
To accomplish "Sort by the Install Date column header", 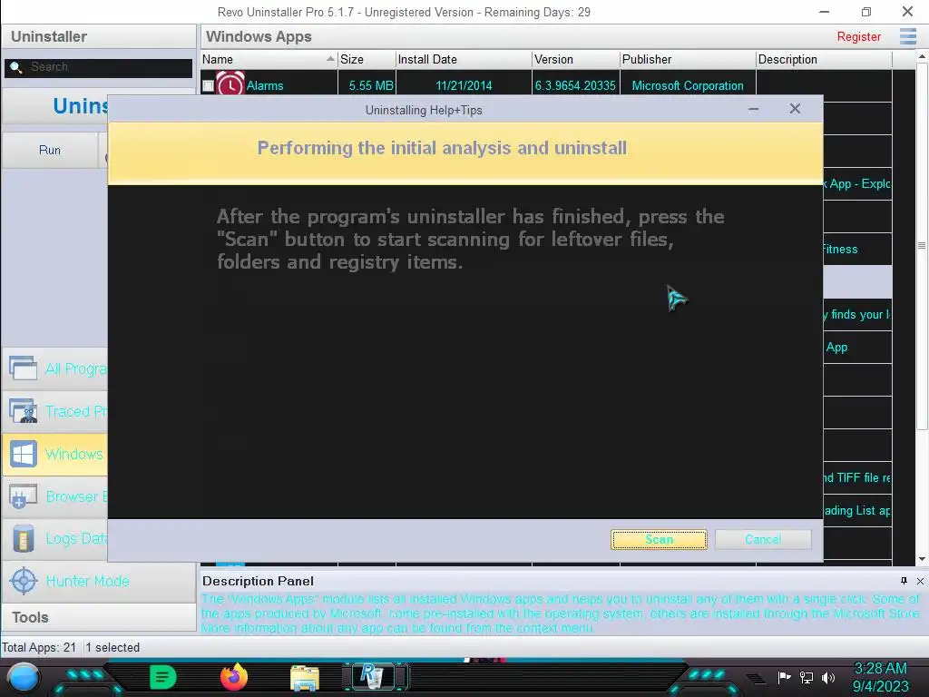I will 464,59.
